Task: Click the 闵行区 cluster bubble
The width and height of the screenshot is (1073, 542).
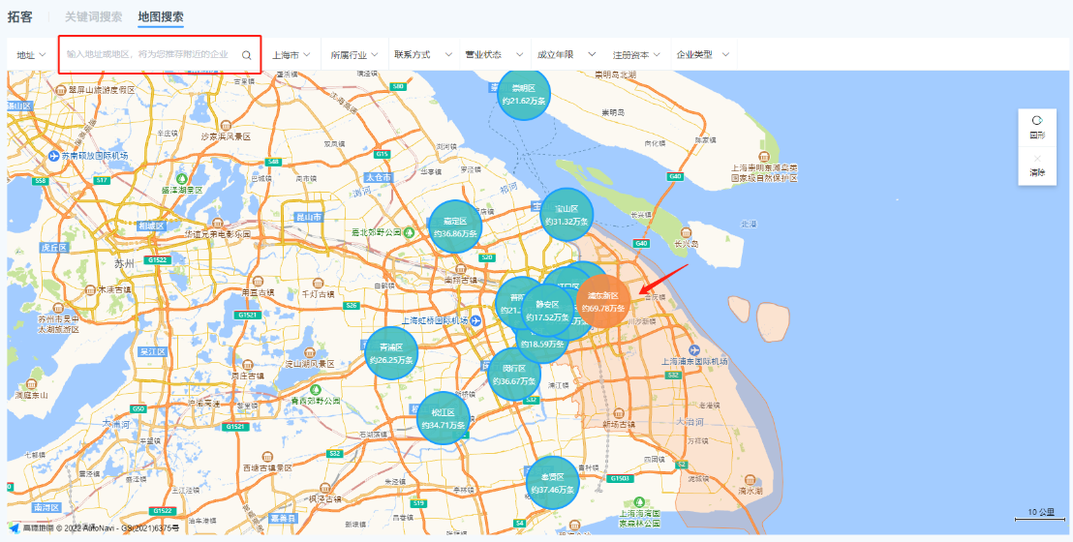Action: pos(514,374)
